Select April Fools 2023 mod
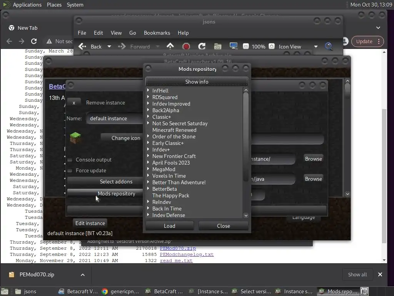Screen dimensions: 394x296 tap(171, 163)
